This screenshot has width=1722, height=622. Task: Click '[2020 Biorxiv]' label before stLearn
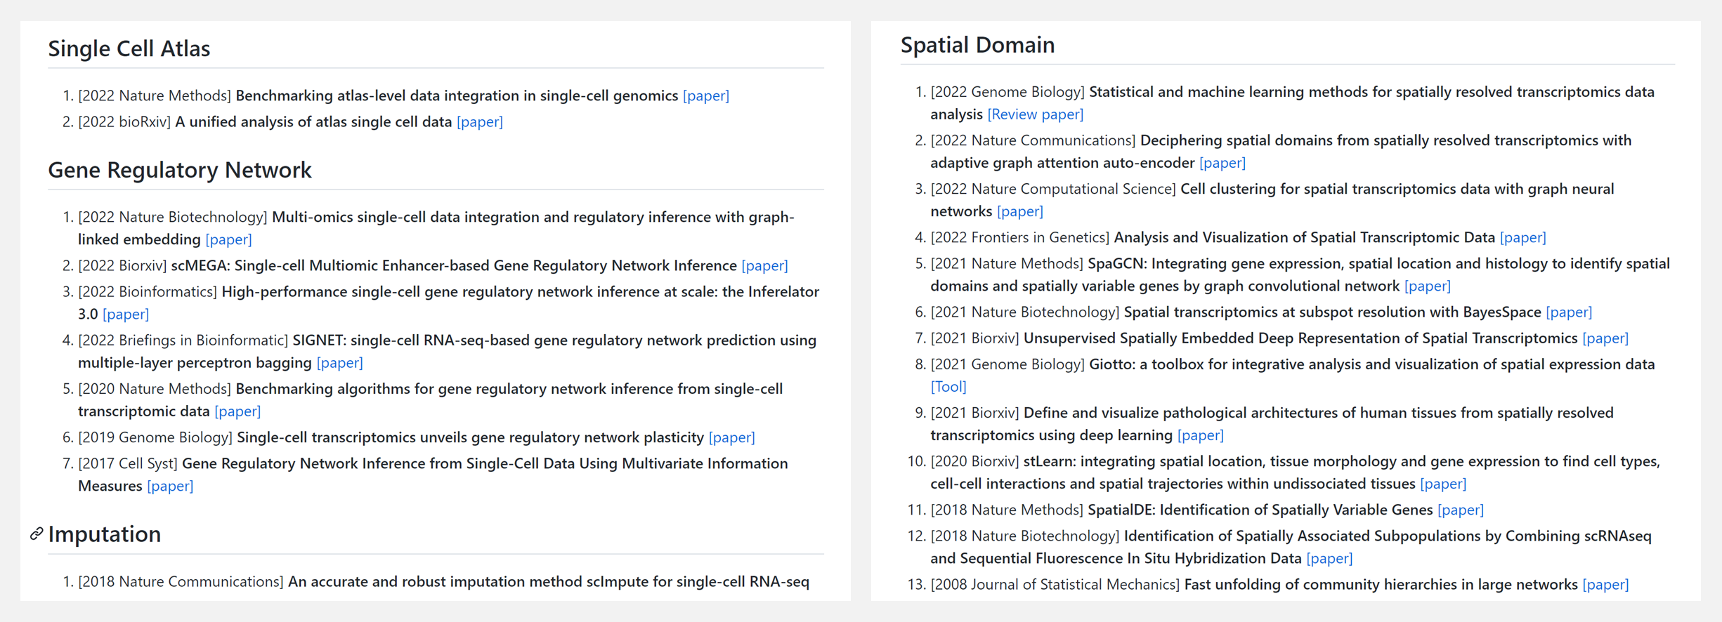pos(974,461)
